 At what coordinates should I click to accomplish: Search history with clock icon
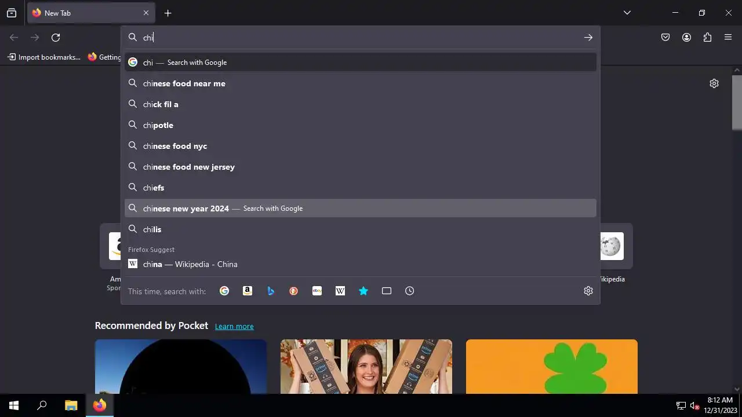point(410,291)
